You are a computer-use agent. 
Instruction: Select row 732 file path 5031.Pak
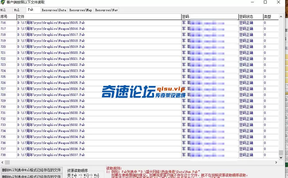(51, 119)
